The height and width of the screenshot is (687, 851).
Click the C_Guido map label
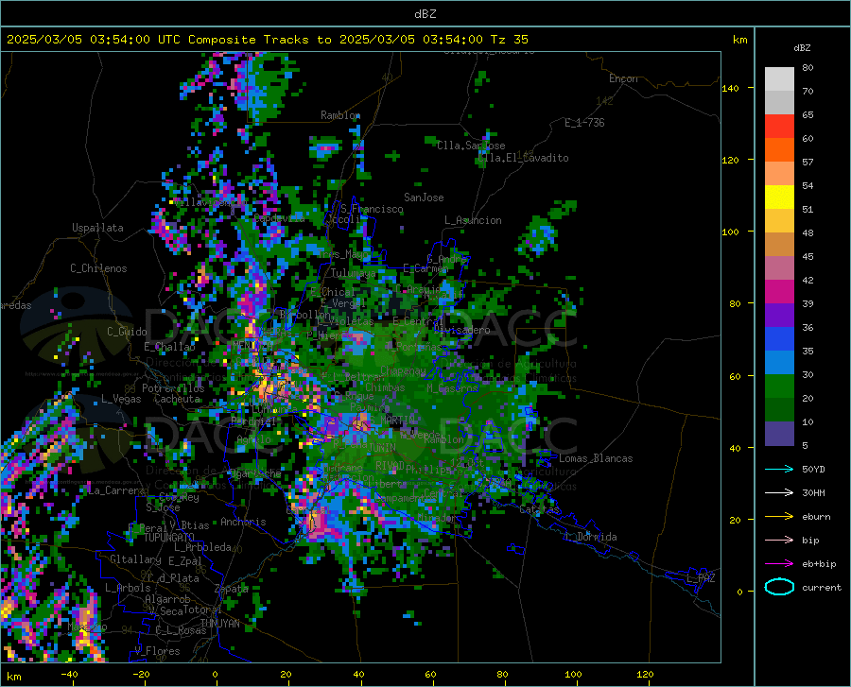[x=127, y=332]
